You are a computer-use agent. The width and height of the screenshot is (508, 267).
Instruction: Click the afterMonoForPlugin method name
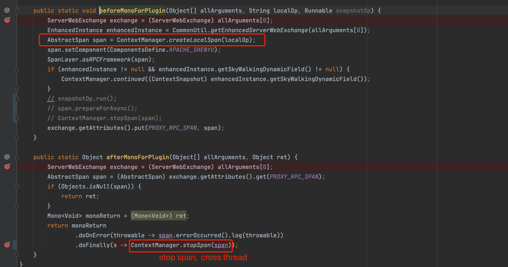138,157
